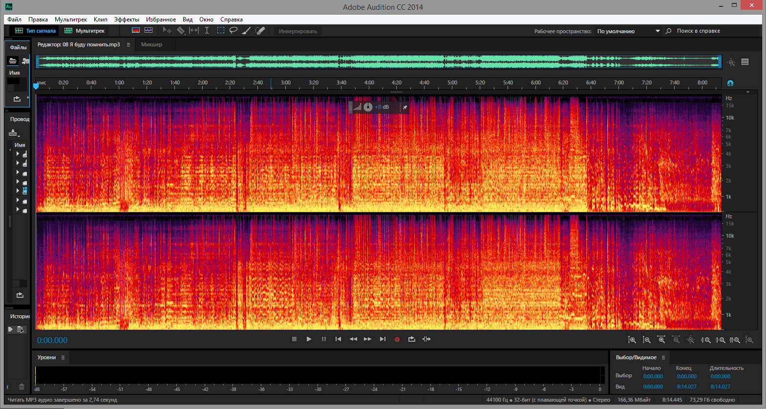Select the Razor tool
The height and width of the screenshot is (409, 766).
coord(181,30)
